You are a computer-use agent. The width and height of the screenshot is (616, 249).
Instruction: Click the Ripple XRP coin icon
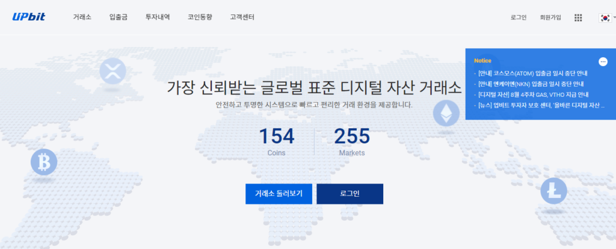112,71
